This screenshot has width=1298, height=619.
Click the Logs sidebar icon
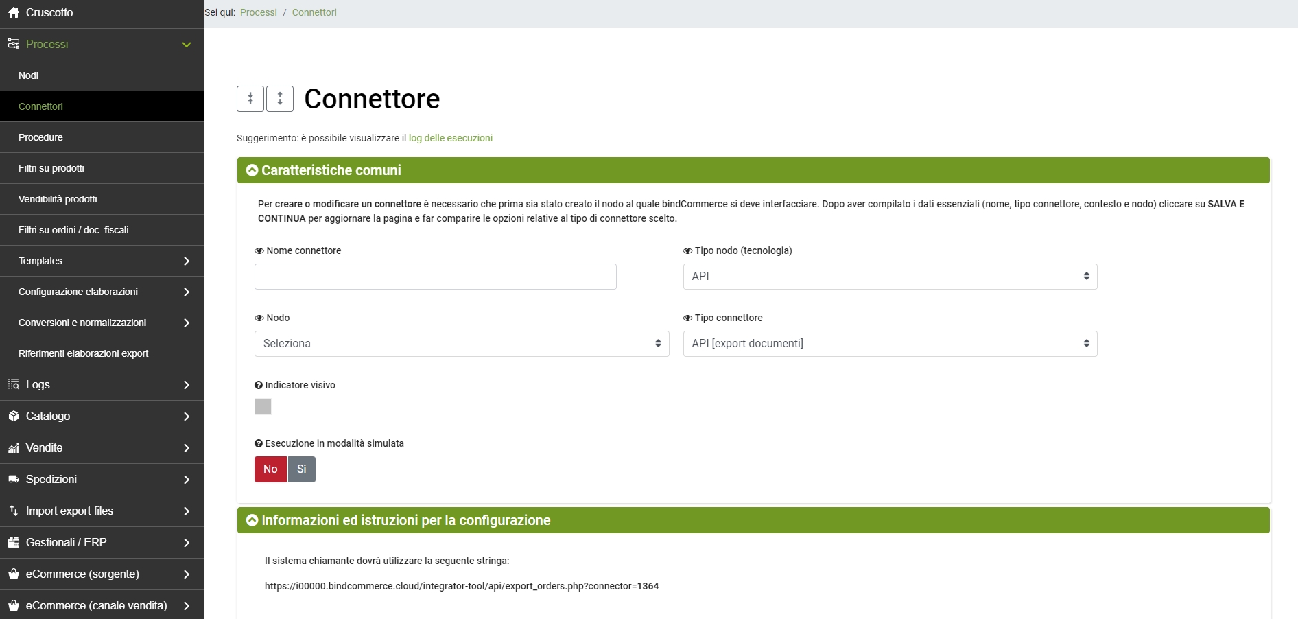tap(14, 385)
